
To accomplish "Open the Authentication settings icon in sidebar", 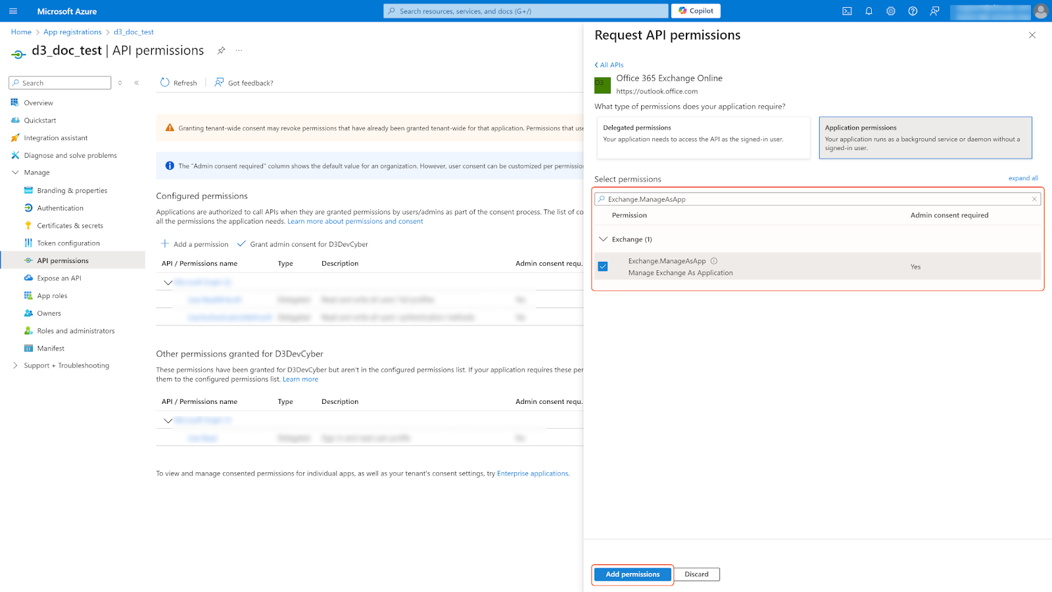I will coord(27,208).
